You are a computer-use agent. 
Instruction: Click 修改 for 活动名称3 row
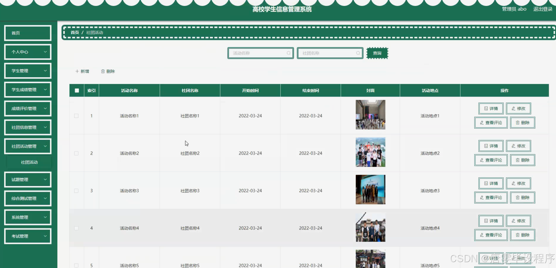[519, 183]
